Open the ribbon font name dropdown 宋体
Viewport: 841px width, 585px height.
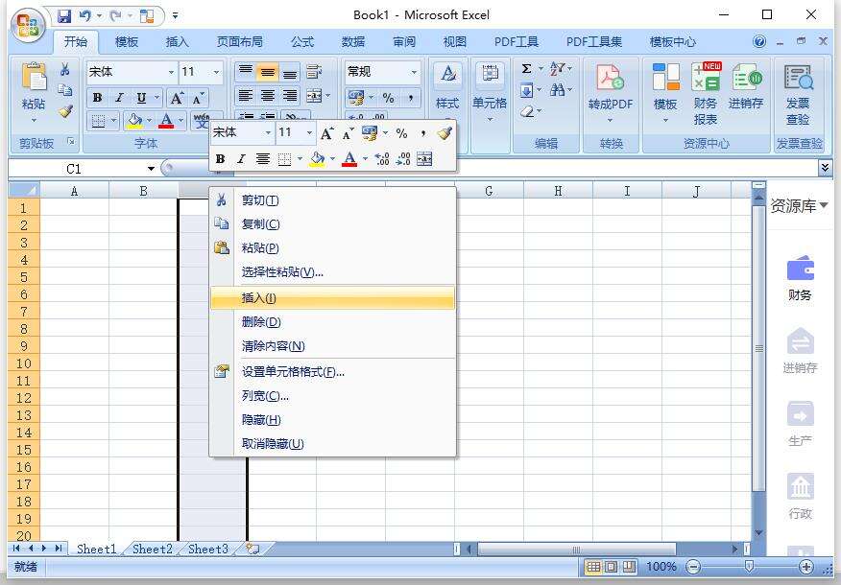pos(171,72)
